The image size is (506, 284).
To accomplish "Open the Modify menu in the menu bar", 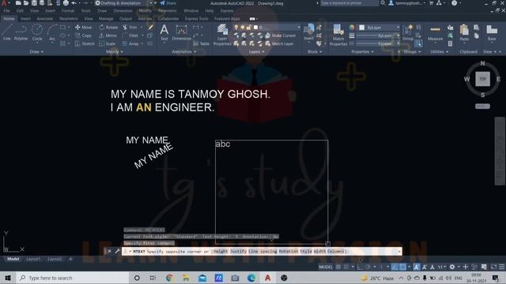I will pyautogui.click(x=145, y=10).
